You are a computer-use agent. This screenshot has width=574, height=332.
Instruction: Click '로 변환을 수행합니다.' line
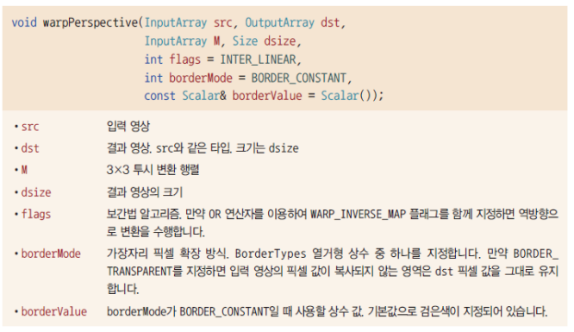(156, 231)
